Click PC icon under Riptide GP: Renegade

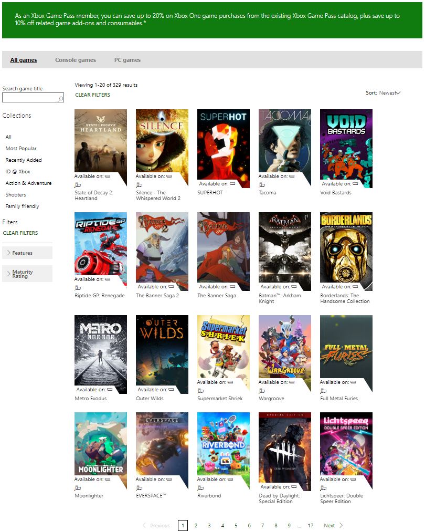pyautogui.click(x=78, y=288)
